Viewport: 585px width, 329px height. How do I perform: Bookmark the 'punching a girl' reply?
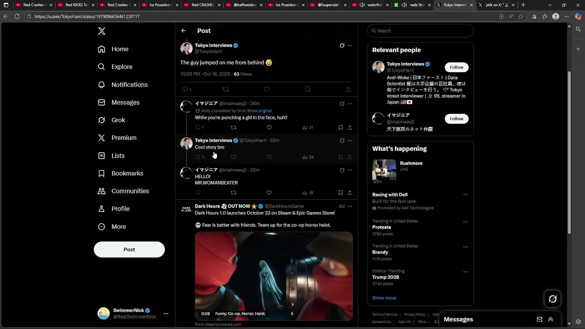click(340, 127)
